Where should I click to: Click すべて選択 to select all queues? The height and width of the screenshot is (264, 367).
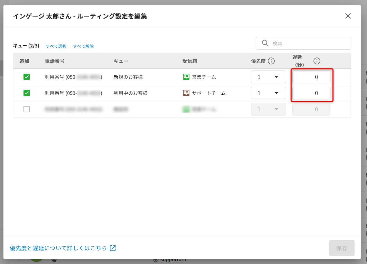56,46
